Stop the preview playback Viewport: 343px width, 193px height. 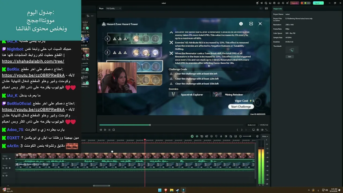pos(114,130)
